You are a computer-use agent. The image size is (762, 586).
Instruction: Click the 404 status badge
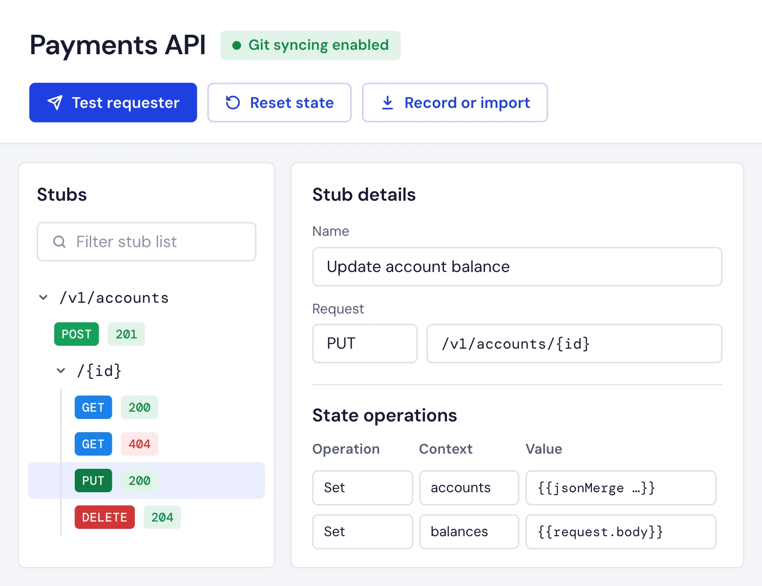(x=140, y=444)
